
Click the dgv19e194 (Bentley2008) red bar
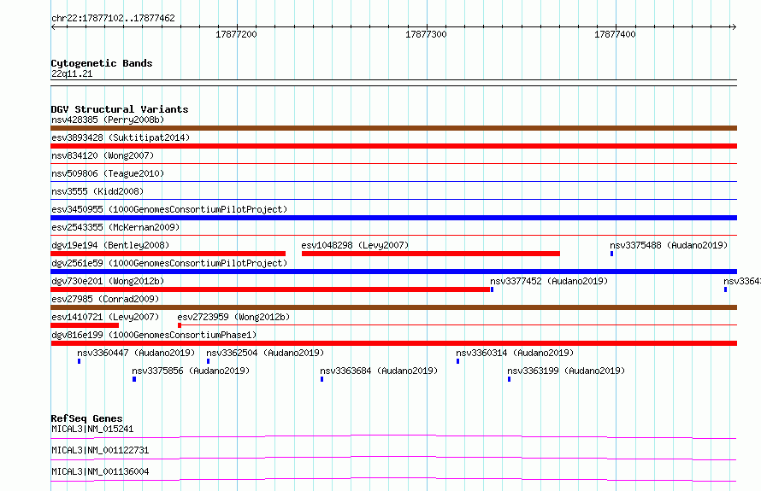168,254
